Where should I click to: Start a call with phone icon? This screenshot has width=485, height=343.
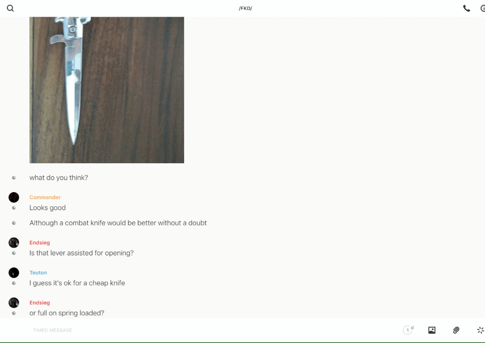(x=466, y=8)
